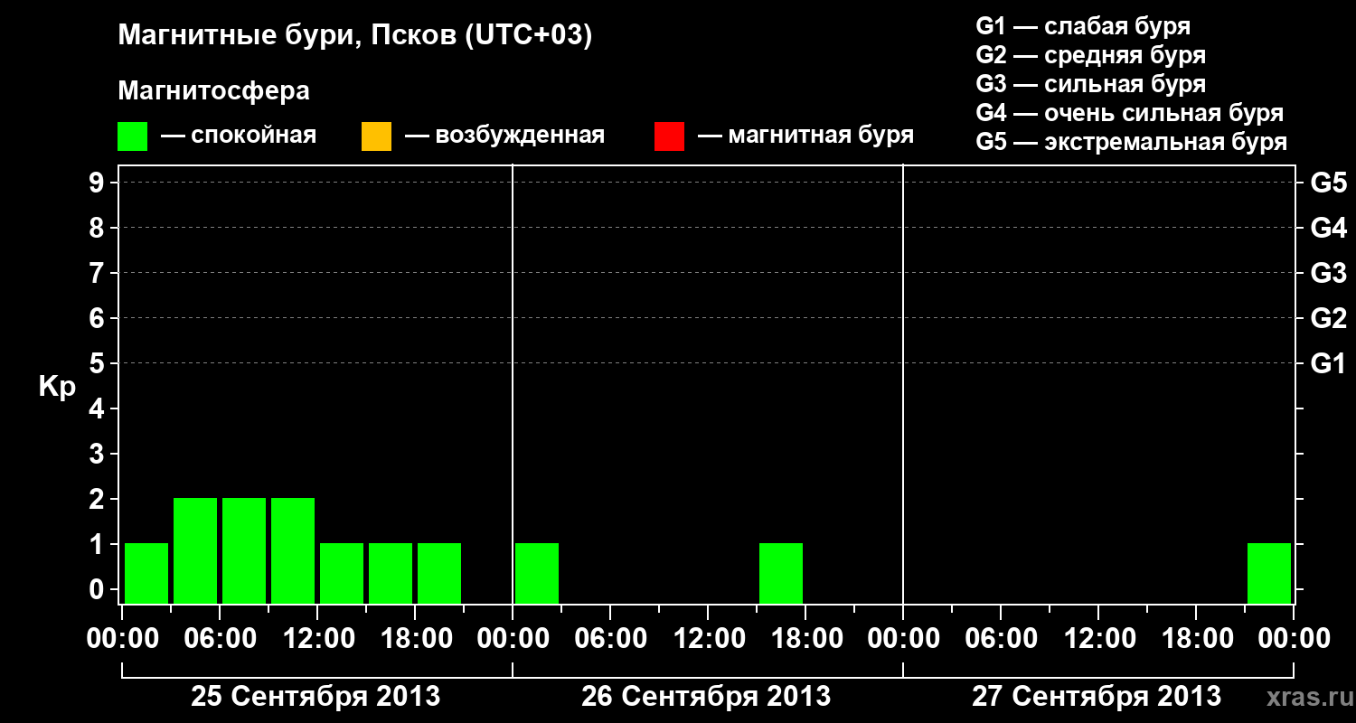The height and width of the screenshot is (723, 1356).
Task: Click the date label '27 Сentября 2013'
Action: (1097, 696)
